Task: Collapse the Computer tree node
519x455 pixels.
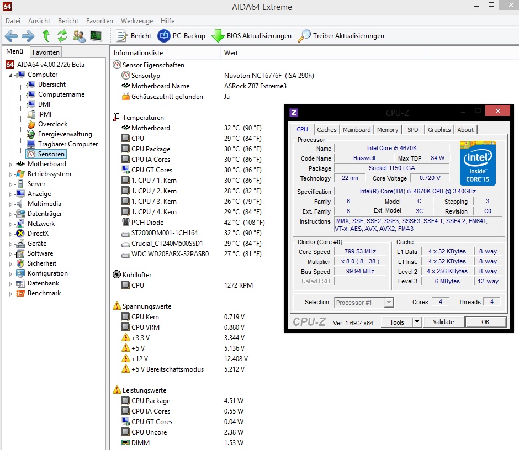Action: [10, 75]
